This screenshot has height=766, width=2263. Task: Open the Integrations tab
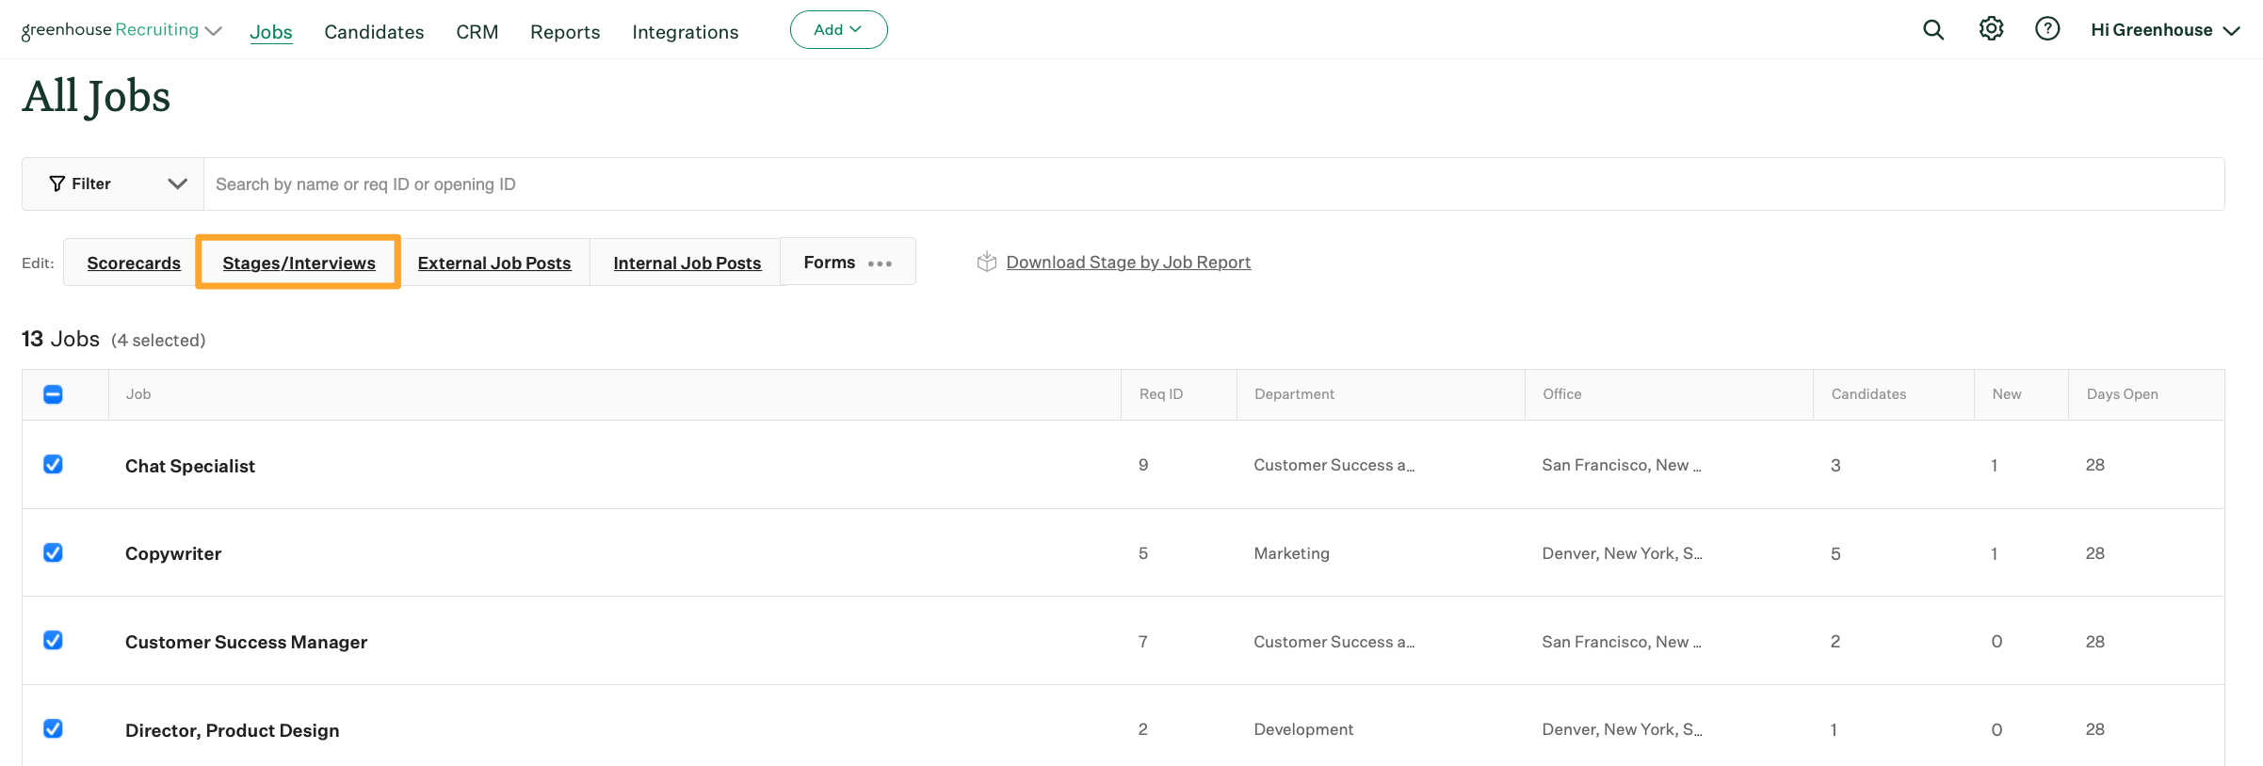point(686,32)
